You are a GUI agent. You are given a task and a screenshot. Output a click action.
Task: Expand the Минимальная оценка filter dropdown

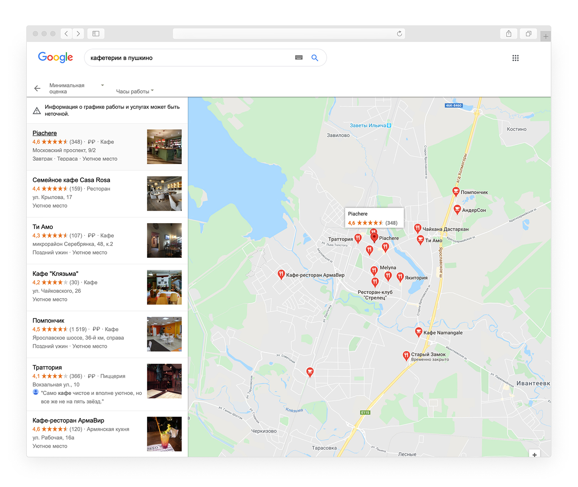tap(76, 88)
